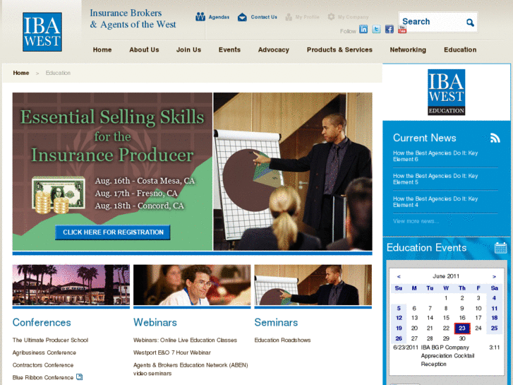This screenshot has height=385, width=513.
Task: Go to previous month in calendar
Action: 399,276
